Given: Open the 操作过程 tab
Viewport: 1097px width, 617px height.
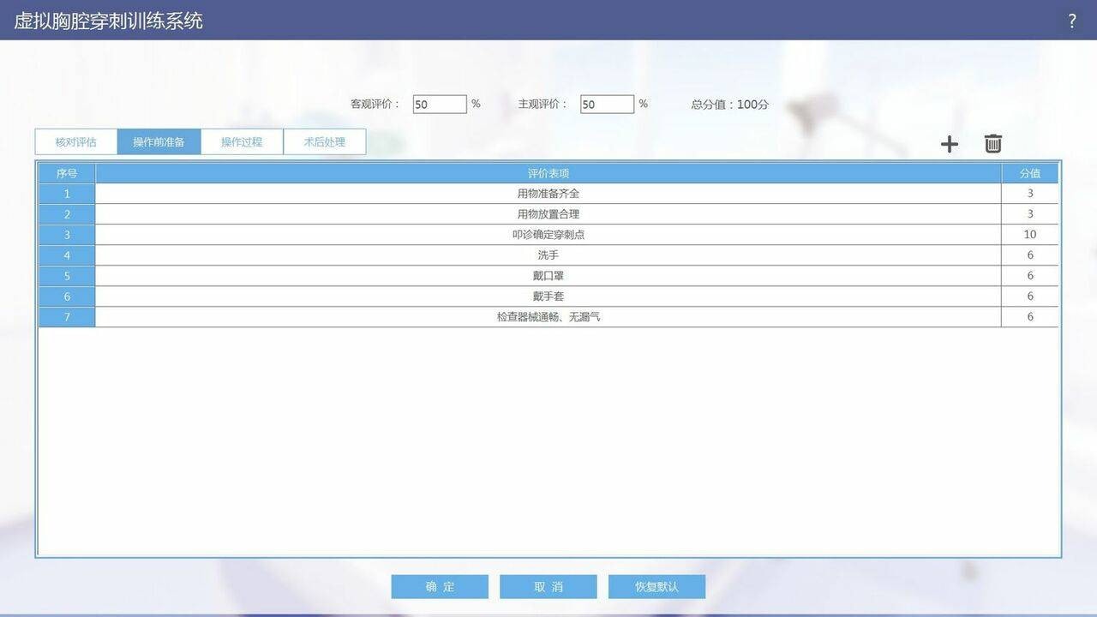Looking at the screenshot, I should pos(242,142).
